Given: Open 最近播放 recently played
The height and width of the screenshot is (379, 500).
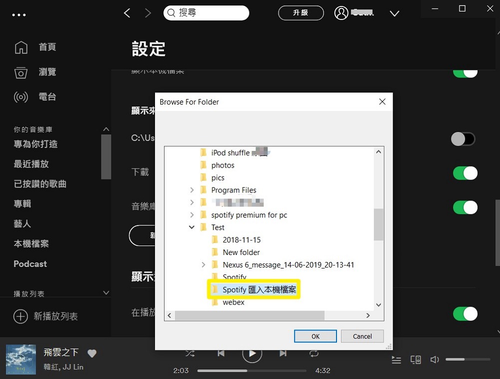Looking at the screenshot, I should (31, 164).
